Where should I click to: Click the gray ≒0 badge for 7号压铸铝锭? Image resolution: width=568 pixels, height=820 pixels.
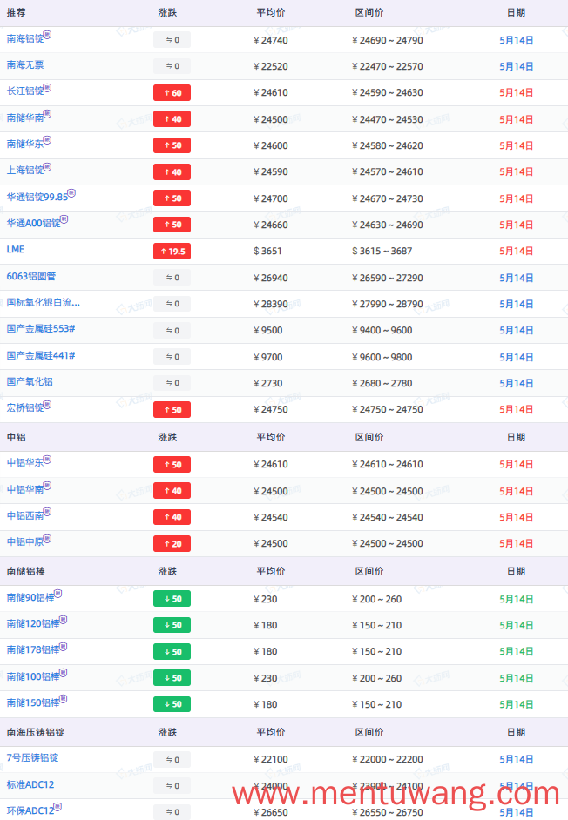point(172,759)
